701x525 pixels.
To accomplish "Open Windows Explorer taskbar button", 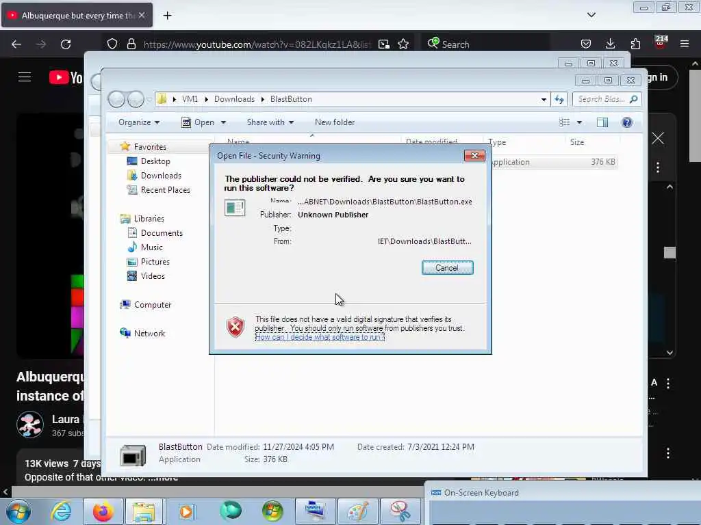I will pyautogui.click(x=144, y=511).
